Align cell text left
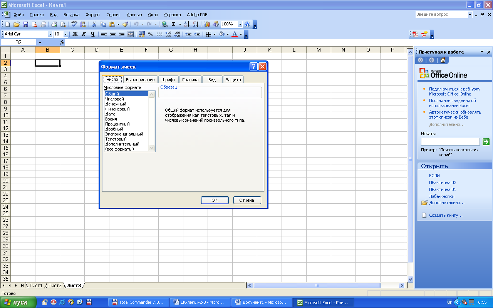 coord(104,34)
